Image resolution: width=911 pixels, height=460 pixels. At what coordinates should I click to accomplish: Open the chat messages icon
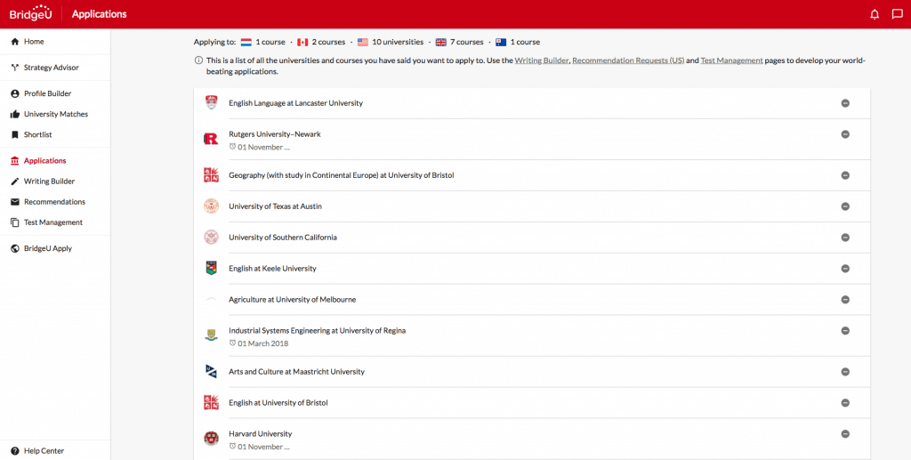point(897,14)
